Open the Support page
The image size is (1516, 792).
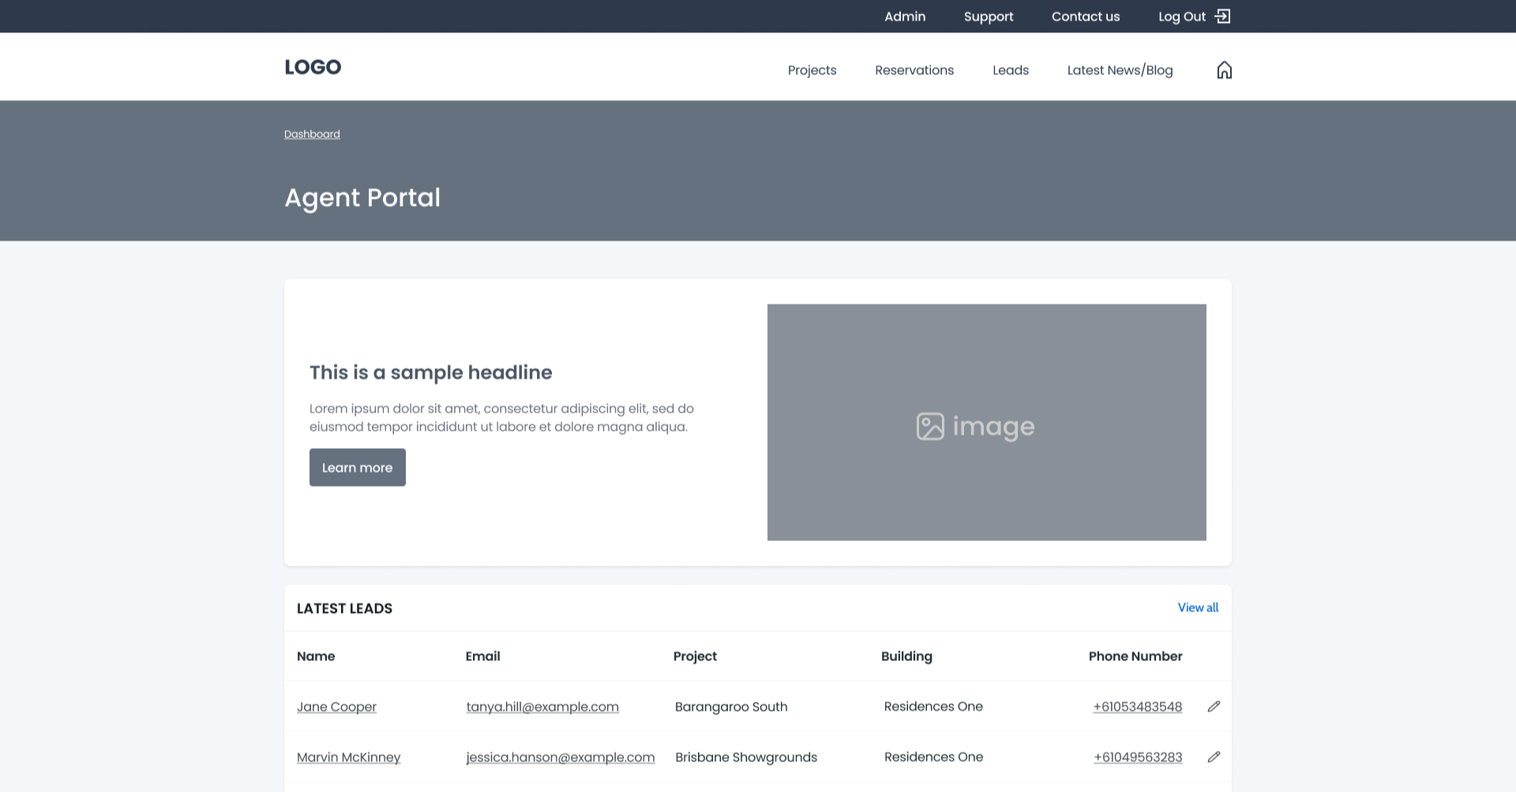988,16
